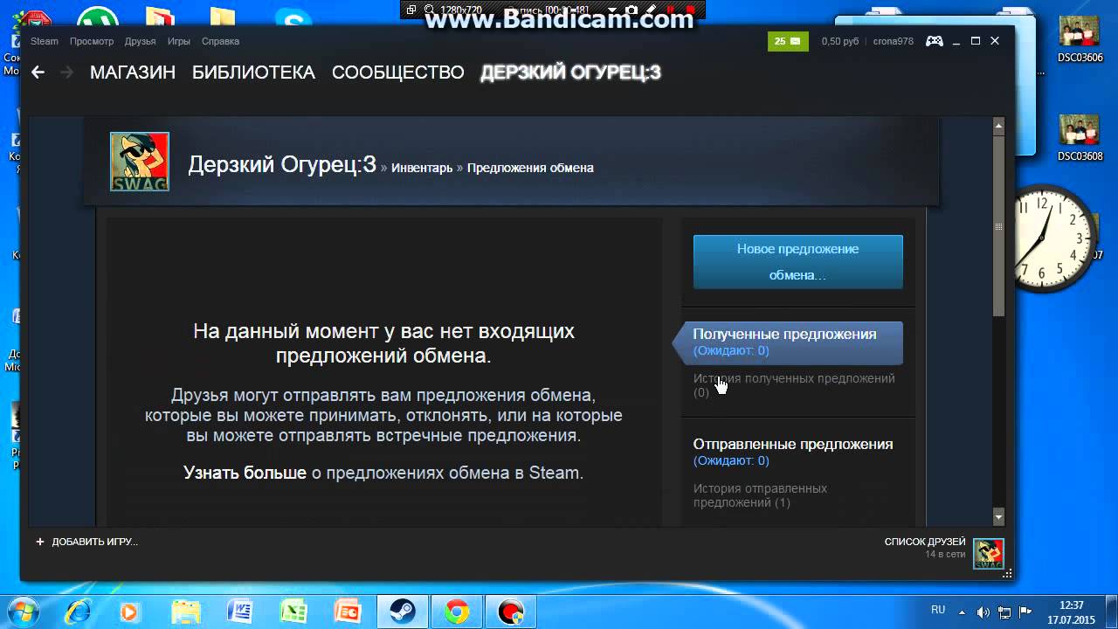Viewport: 1118px width, 629px height.
Task: Select the DSC03608 desktop image
Action: click(x=1080, y=138)
